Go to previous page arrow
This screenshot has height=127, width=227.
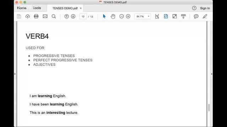pos(67,17)
